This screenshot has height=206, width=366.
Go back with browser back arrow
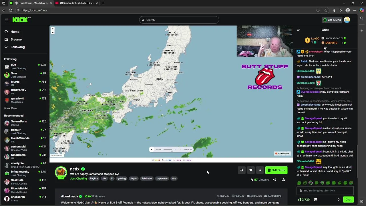pos(4,10)
